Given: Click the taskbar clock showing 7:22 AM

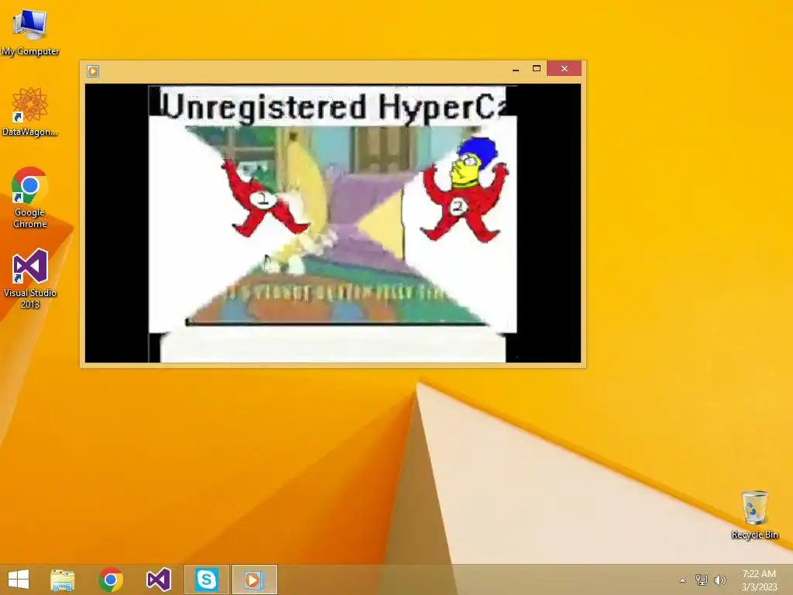Looking at the screenshot, I should coord(759,580).
